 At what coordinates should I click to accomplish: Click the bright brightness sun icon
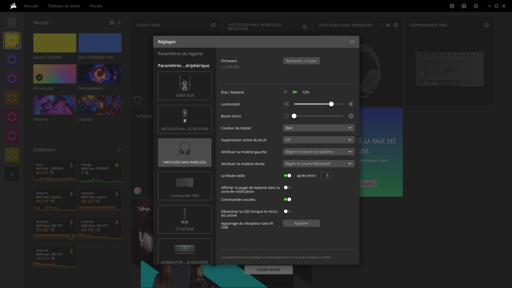coord(350,104)
